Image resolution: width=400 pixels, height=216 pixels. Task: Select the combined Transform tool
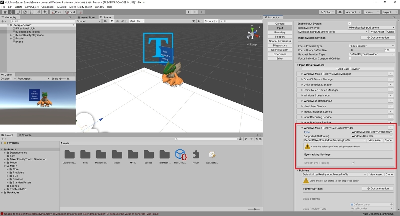pyautogui.click(x=38, y=12)
